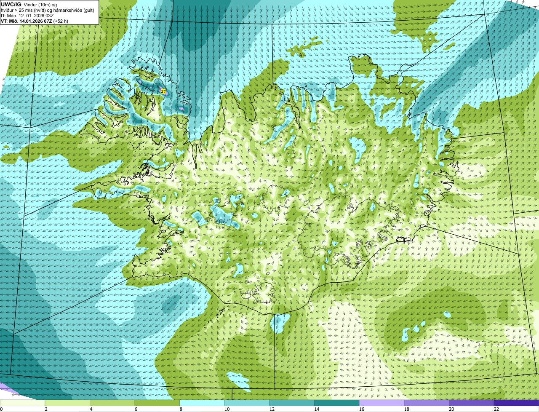Click the '6' label on the color scale
539x412 pixels.
pyautogui.click(x=136, y=409)
